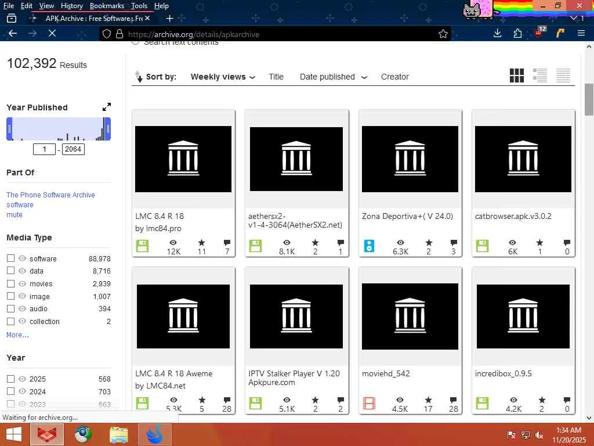This screenshot has width=594, height=446.
Task: Open the History menu
Action: [x=71, y=6]
